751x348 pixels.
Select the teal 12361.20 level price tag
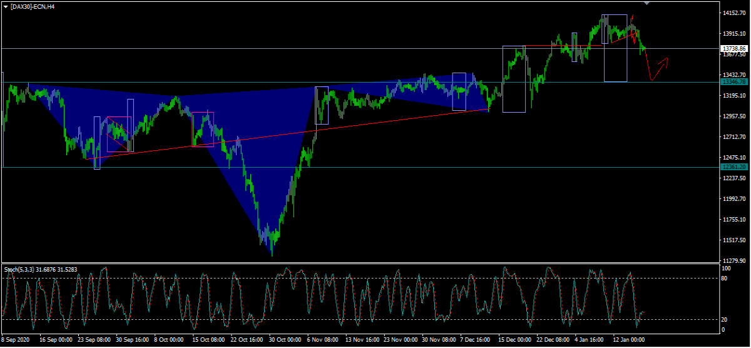coord(733,167)
